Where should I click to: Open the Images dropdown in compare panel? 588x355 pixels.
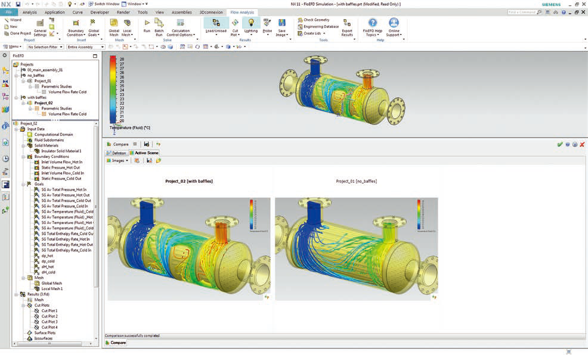[117, 160]
